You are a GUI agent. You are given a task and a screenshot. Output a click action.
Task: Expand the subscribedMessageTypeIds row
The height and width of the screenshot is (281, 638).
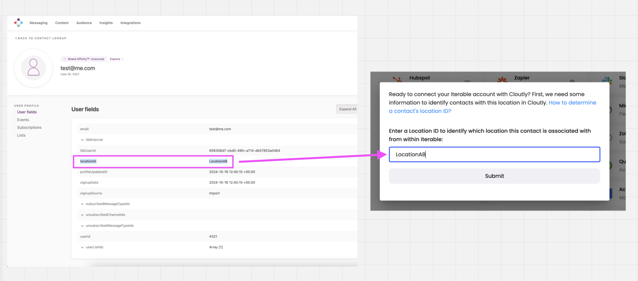[x=83, y=204]
